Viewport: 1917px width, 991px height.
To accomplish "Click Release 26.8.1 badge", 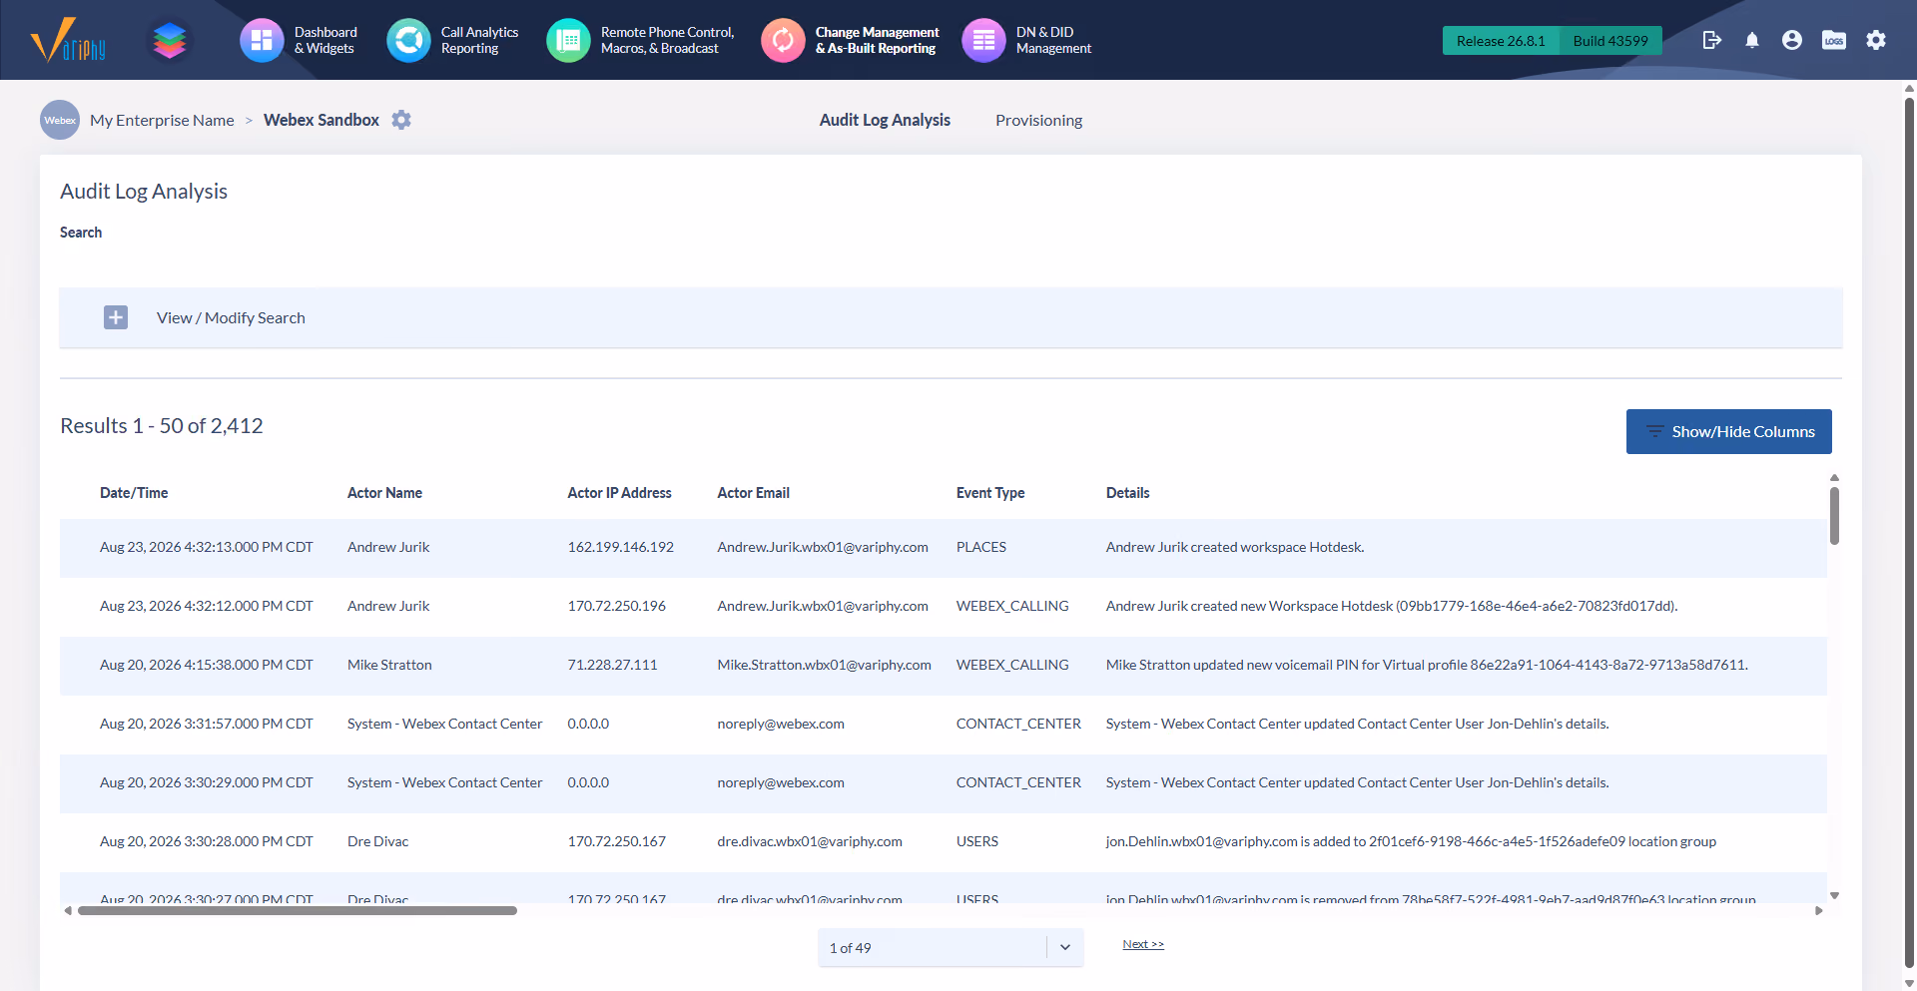I will tap(1501, 41).
